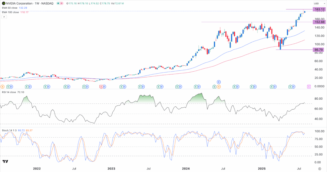Click the 2025 label on the time axis
Screen dimensions: 327x172
click(x=262, y=168)
